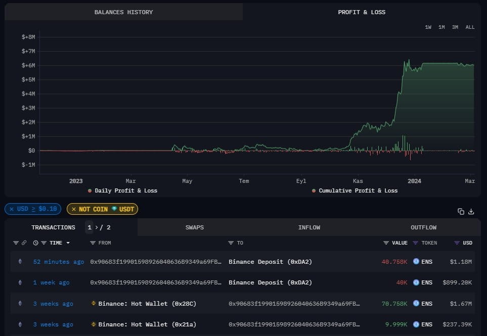
Task: Switch to the BALANCES HISTORY tab
Action: [123, 12]
